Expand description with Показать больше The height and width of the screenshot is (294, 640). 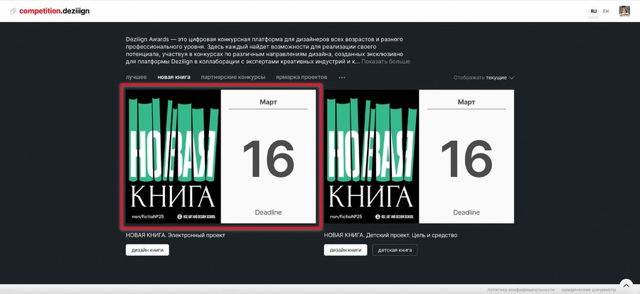385,62
